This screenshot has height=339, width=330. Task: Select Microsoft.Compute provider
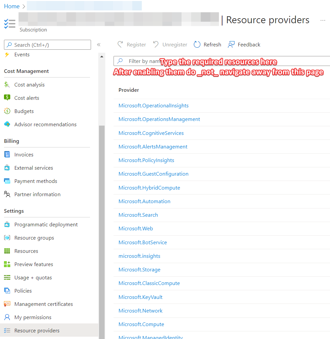coord(141,324)
